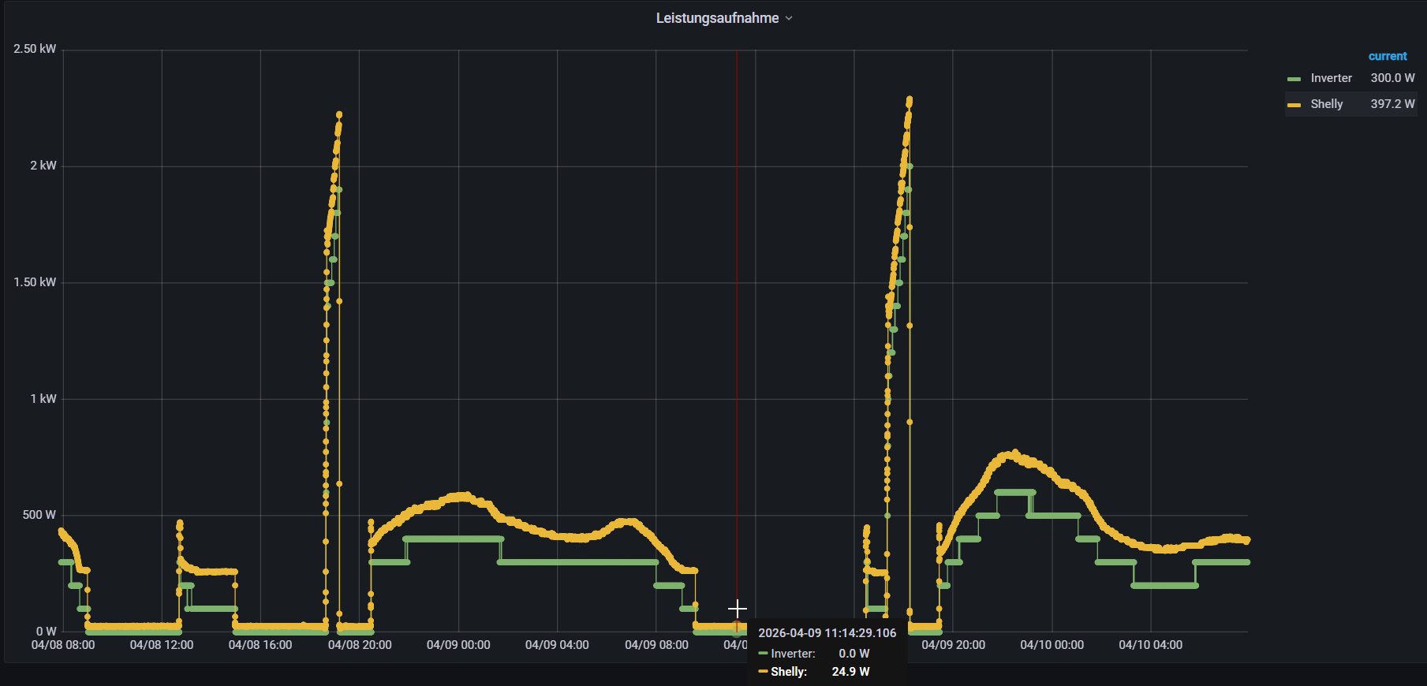Click the chevron beside the Leistungsaufnahme title
Image resolution: width=1427 pixels, height=686 pixels.
pos(789,18)
